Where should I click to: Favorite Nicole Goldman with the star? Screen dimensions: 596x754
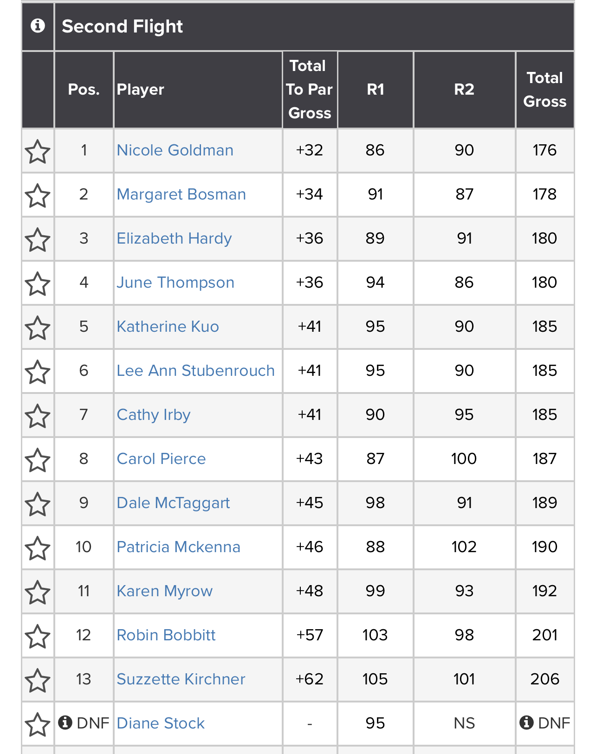pos(38,152)
